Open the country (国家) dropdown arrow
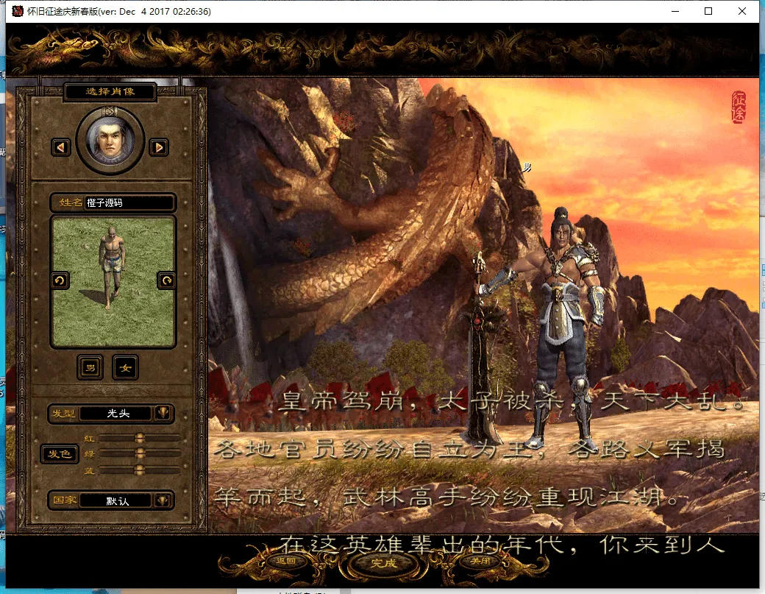 [x=163, y=501]
